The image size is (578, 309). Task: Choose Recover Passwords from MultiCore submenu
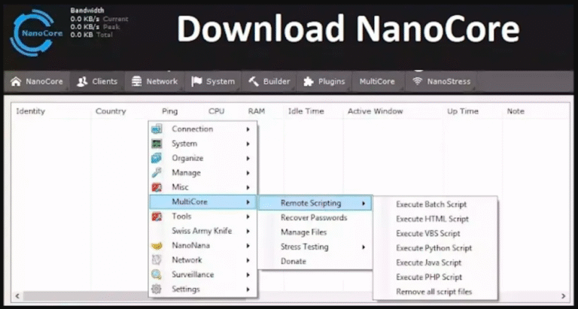tap(314, 218)
